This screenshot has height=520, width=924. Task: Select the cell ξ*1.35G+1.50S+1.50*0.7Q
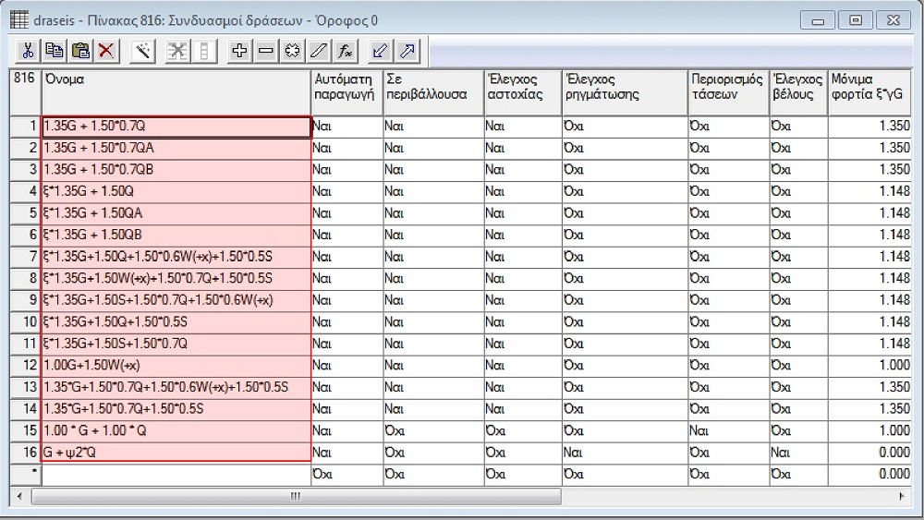coord(176,344)
